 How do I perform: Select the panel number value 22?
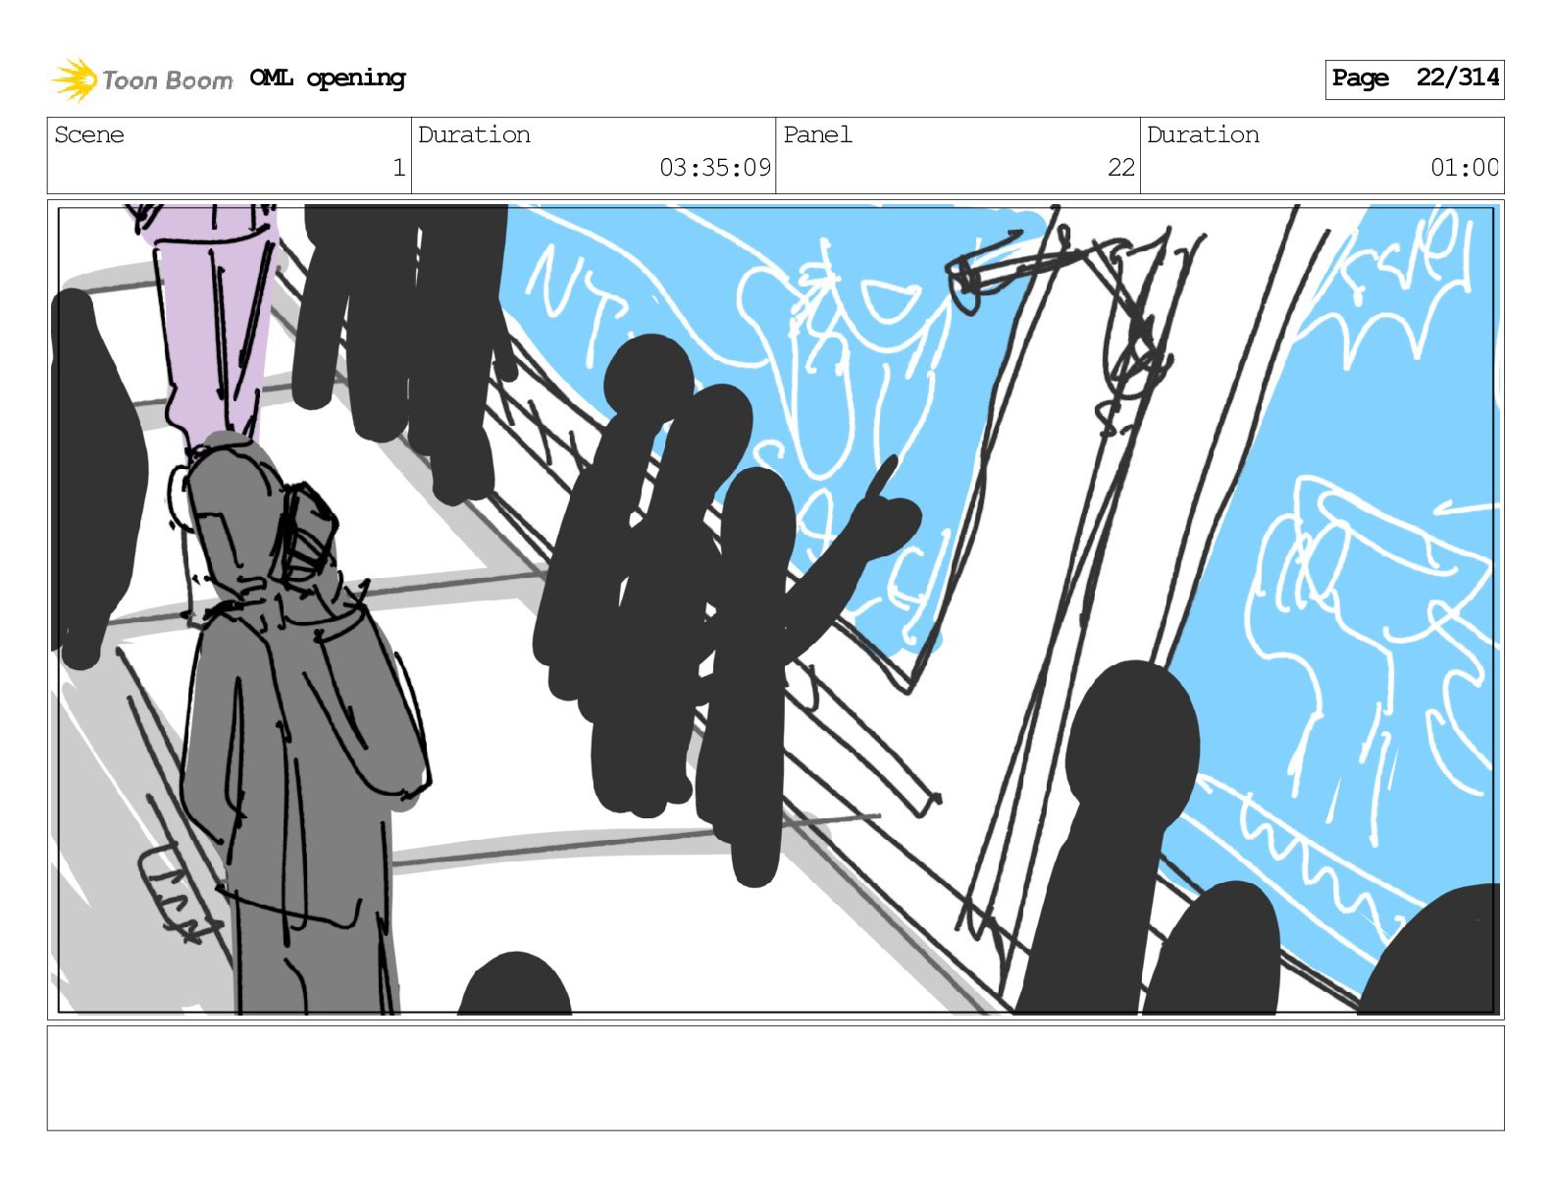[1121, 168]
